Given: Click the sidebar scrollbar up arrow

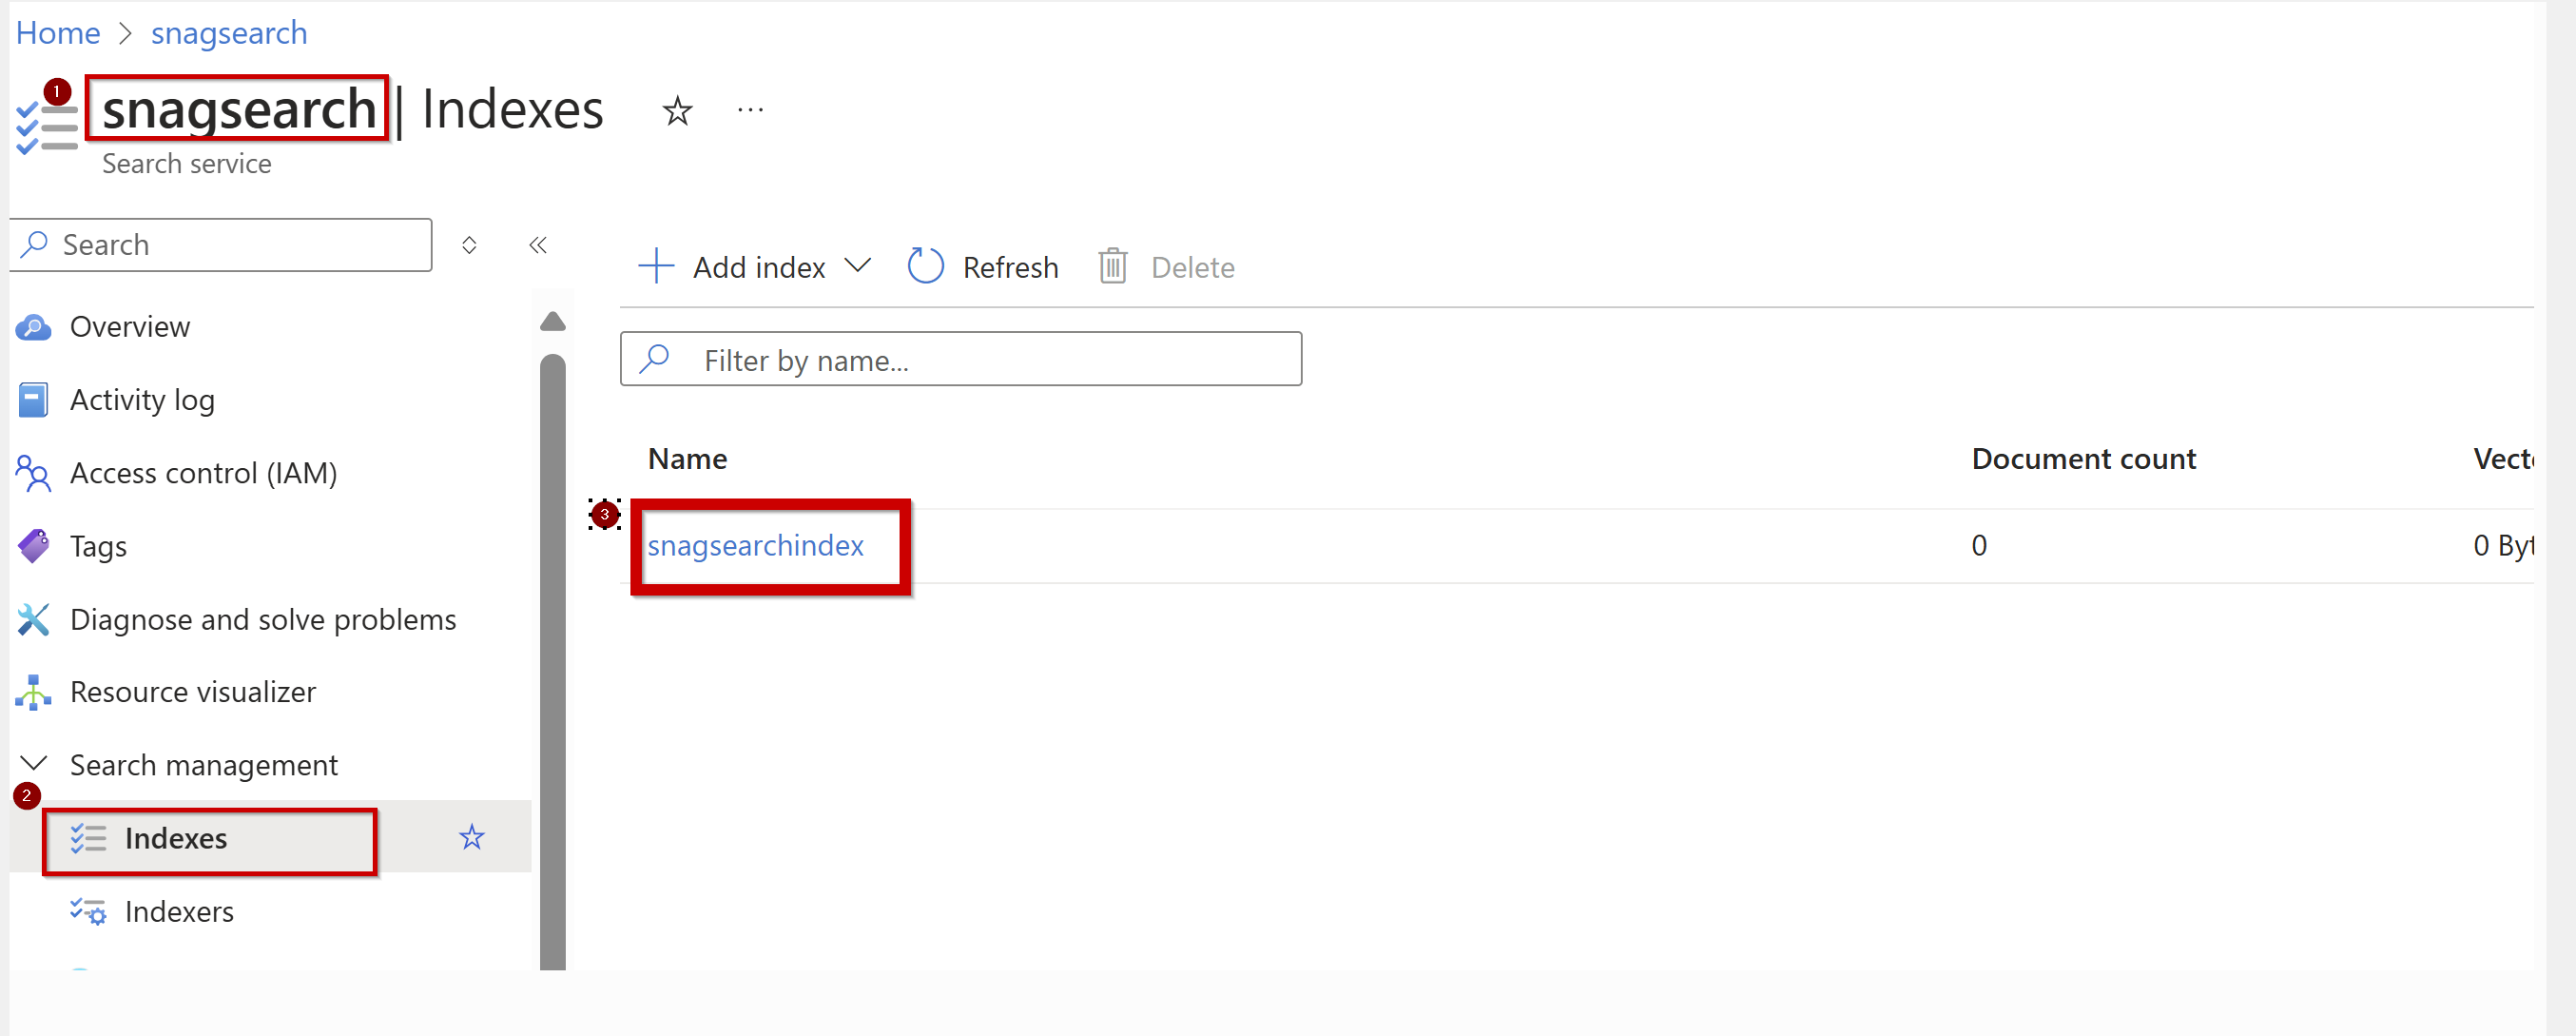Looking at the screenshot, I should tap(552, 321).
